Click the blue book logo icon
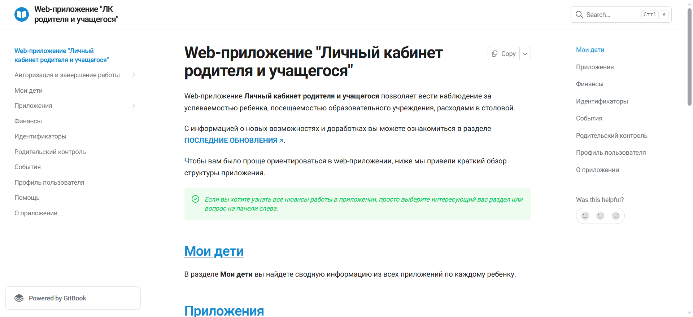Screen dimensions: 693x317 [22, 14]
